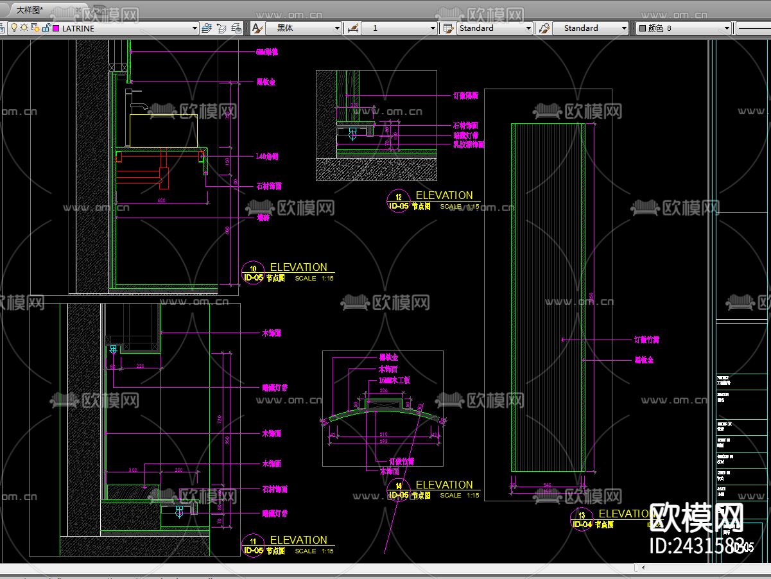Click Make Object's Layer Current icon

click(x=207, y=28)
